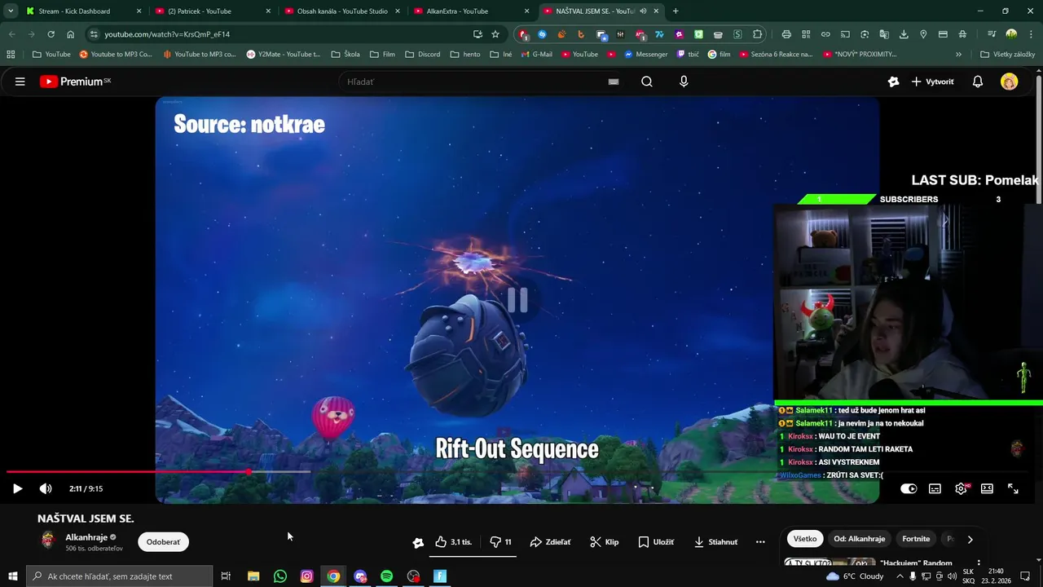The height and width of the screenshot is (587, 1043).
Task: Start voice search with microphone icon
Action: 684,82
